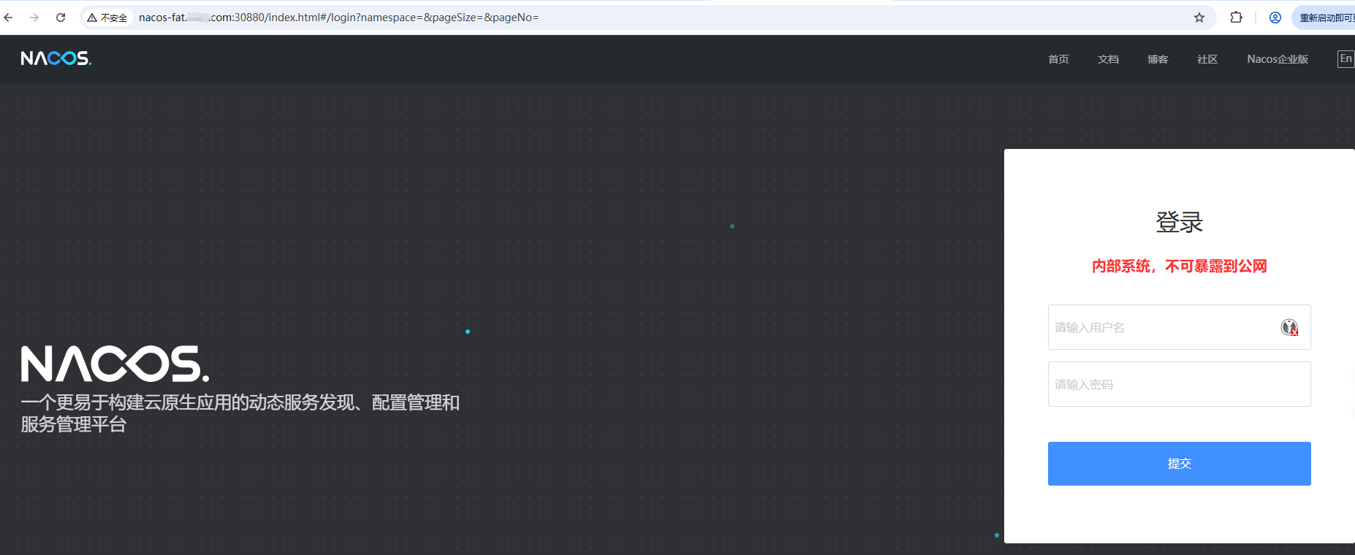Click the Nacos logo in header
Viewport: 1355px width, 555px height.
[56, 58]
